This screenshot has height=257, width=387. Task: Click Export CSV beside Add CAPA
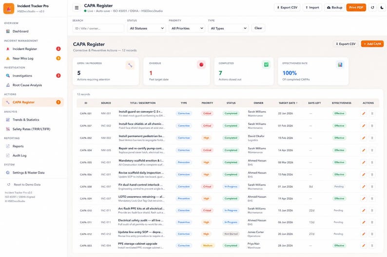(x=346, y=44)
